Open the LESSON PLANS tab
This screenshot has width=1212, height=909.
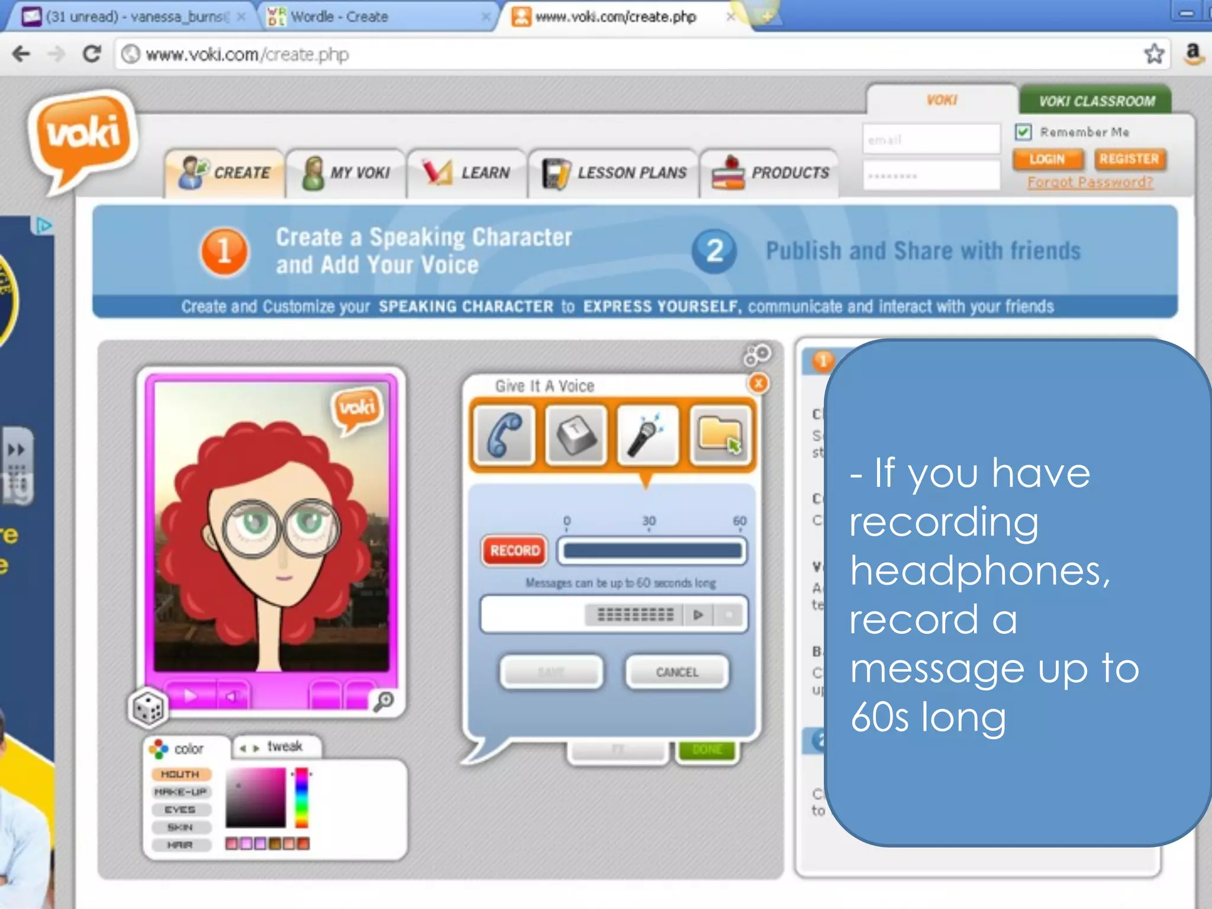(614, 173)
